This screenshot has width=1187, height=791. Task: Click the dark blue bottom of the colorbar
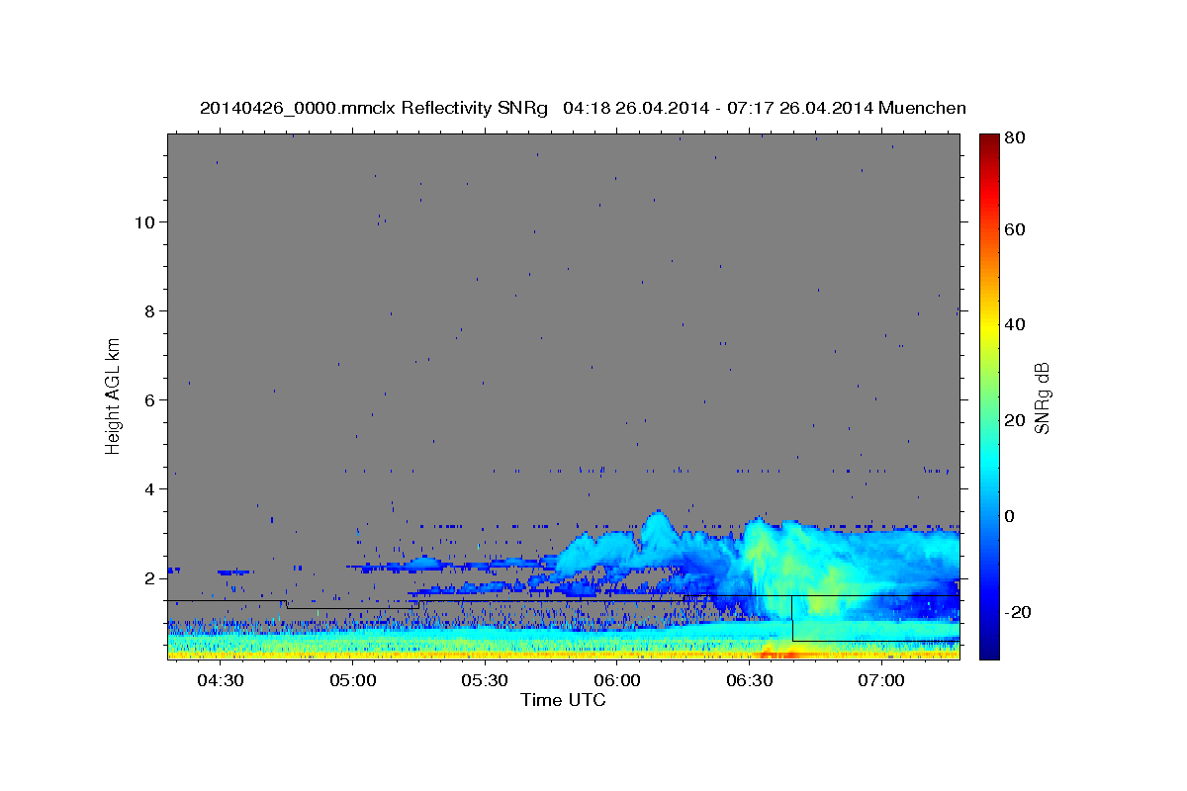click(989, 648)
